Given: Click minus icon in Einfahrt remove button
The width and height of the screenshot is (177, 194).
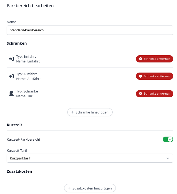Looking at the screenshot, I should [x=140, y=59].
